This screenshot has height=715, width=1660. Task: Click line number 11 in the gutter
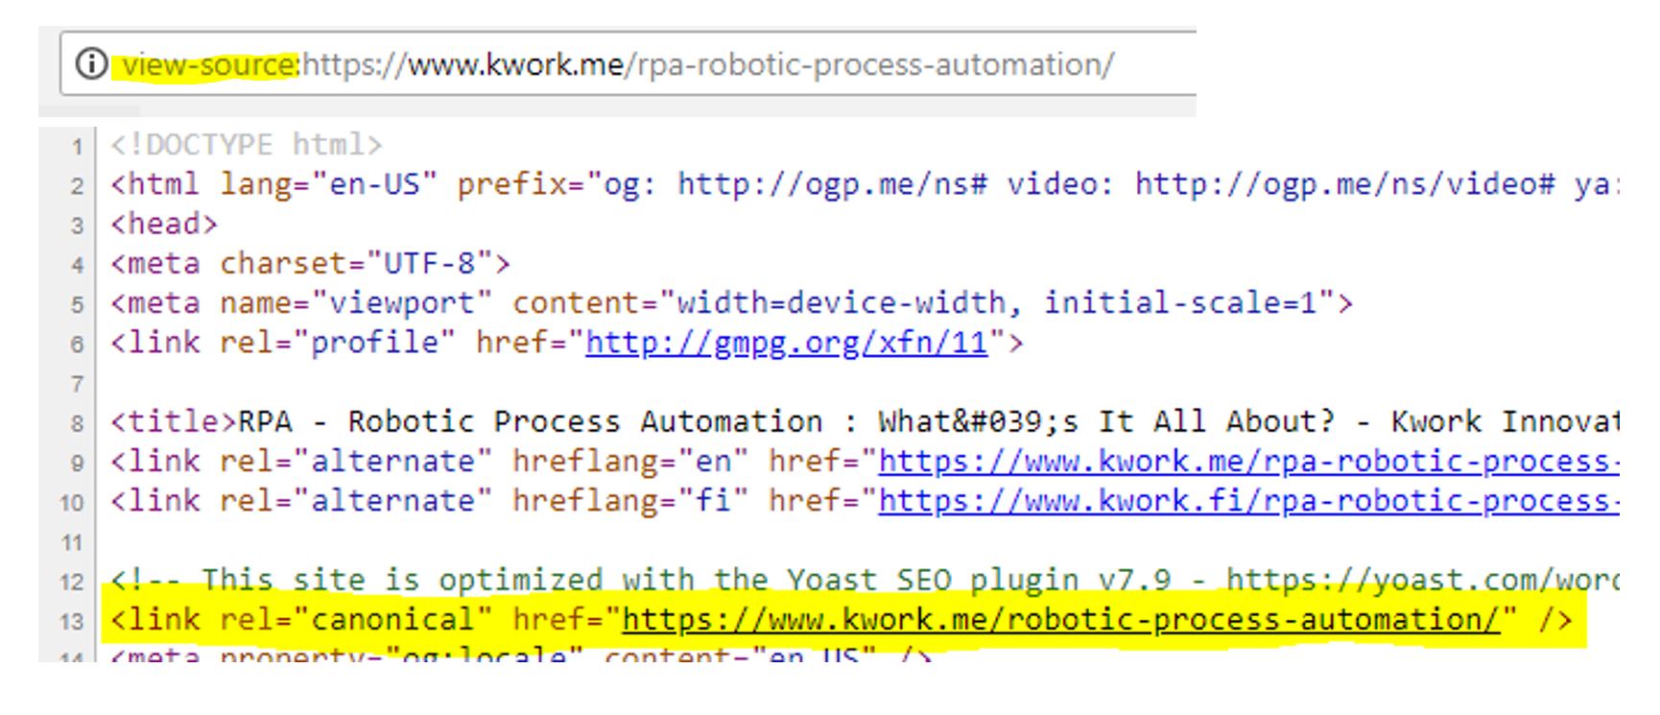tap(73, 543)
